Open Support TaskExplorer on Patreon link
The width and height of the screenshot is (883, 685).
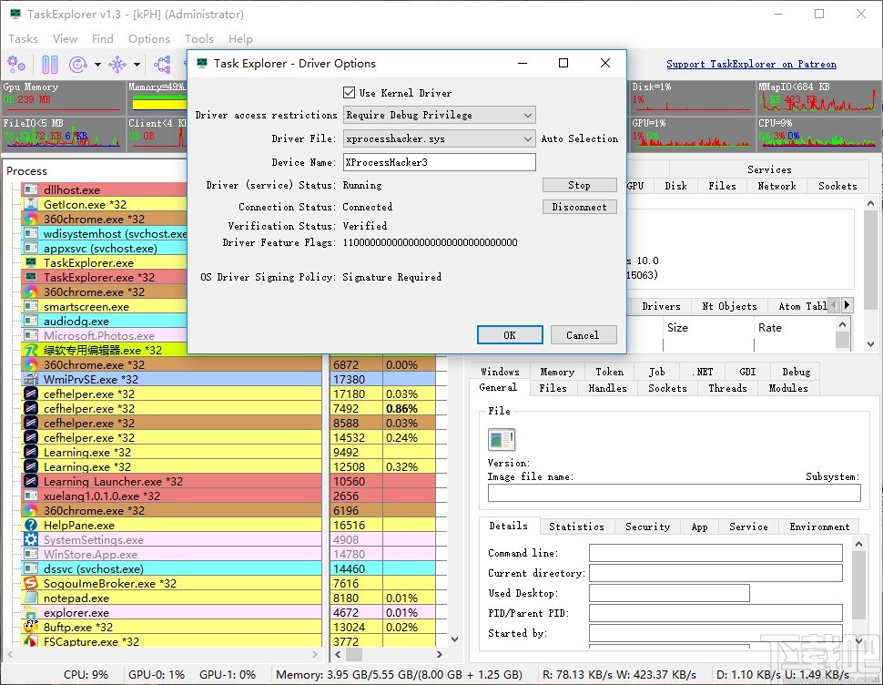pyautogui.click(x=751, y=65)
